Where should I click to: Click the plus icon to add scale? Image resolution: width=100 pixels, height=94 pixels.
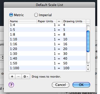point(12,77)
